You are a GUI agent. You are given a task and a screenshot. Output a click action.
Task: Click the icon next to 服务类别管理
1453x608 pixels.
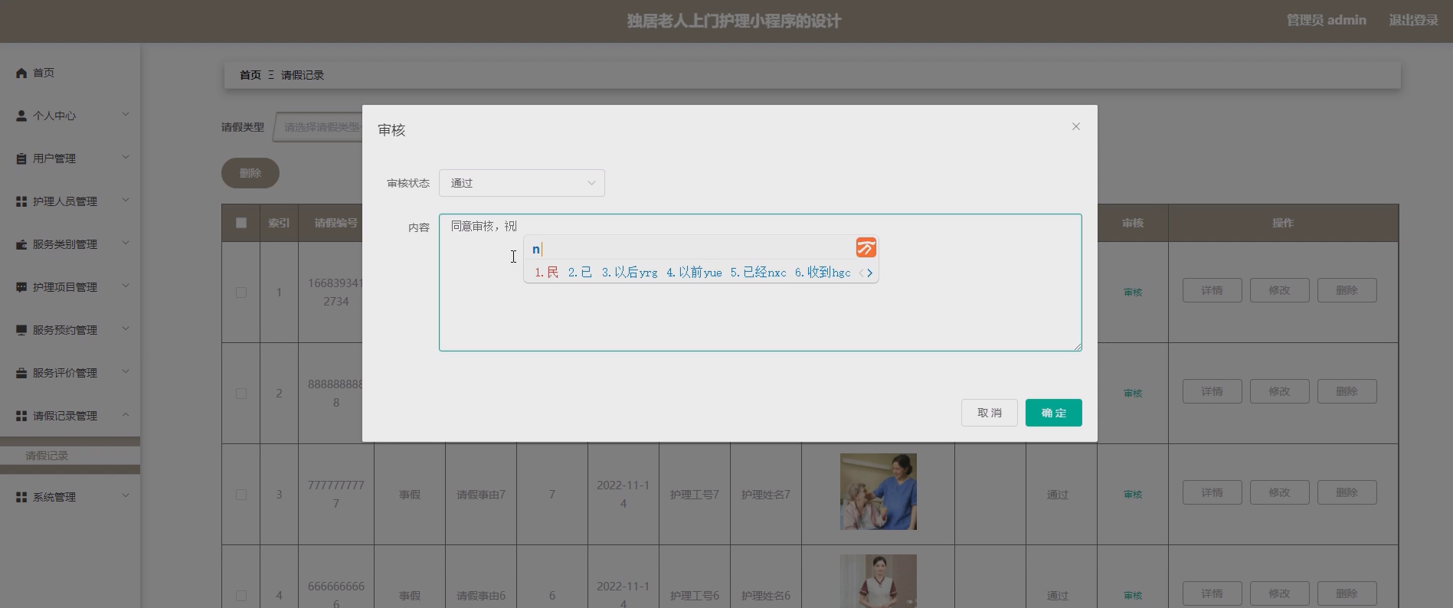[21, 244]
